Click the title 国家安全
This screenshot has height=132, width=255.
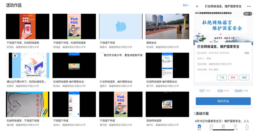(151, 43)
